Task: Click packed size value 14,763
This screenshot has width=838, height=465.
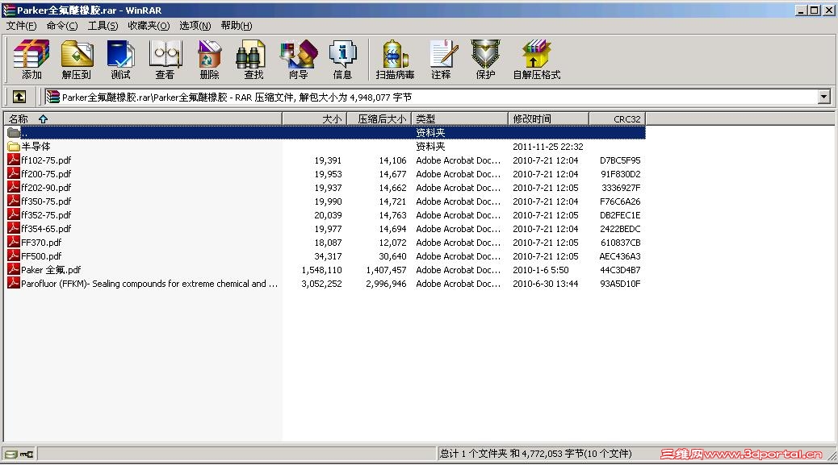Action: click(392, 215)
